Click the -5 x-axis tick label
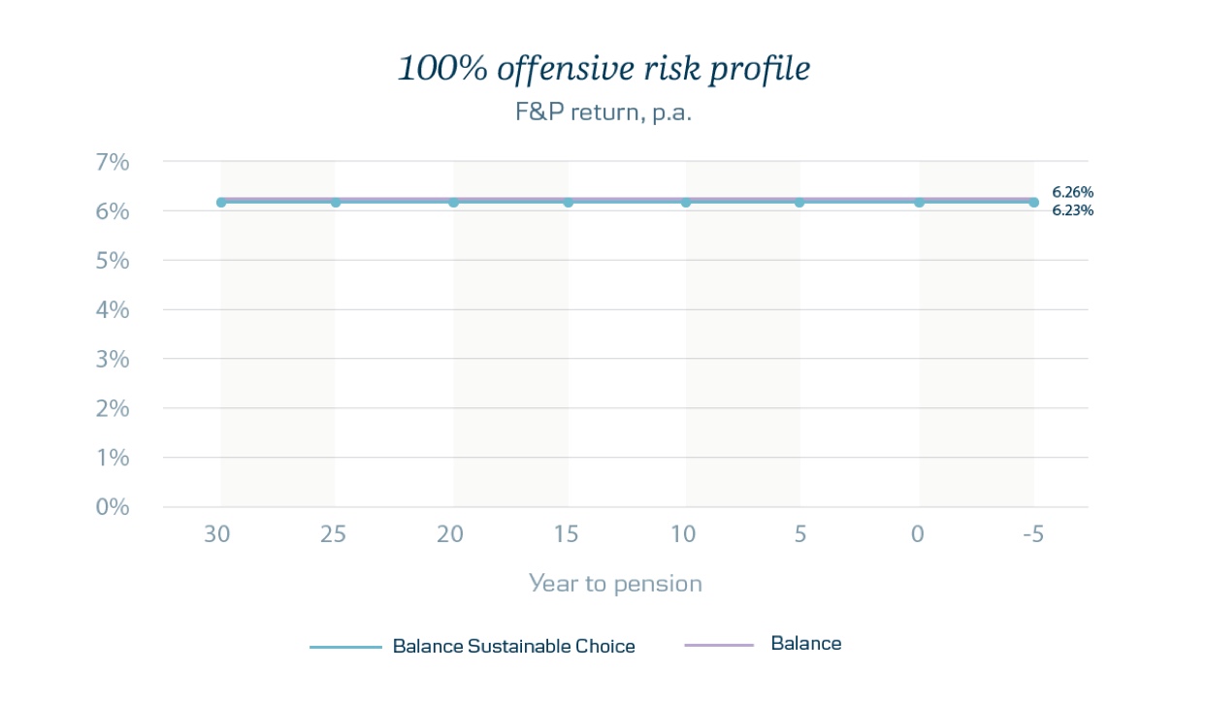This screenshot has height=704, width=1207. [1031, 534]
